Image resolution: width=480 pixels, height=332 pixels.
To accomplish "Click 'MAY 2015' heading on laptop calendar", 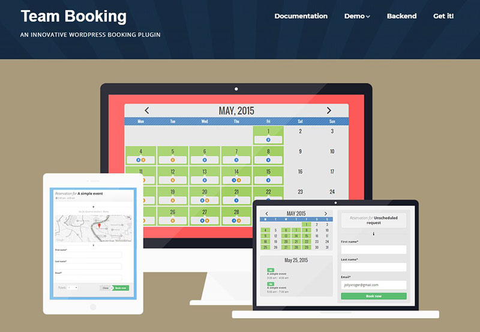I will (x=296, y=214).
